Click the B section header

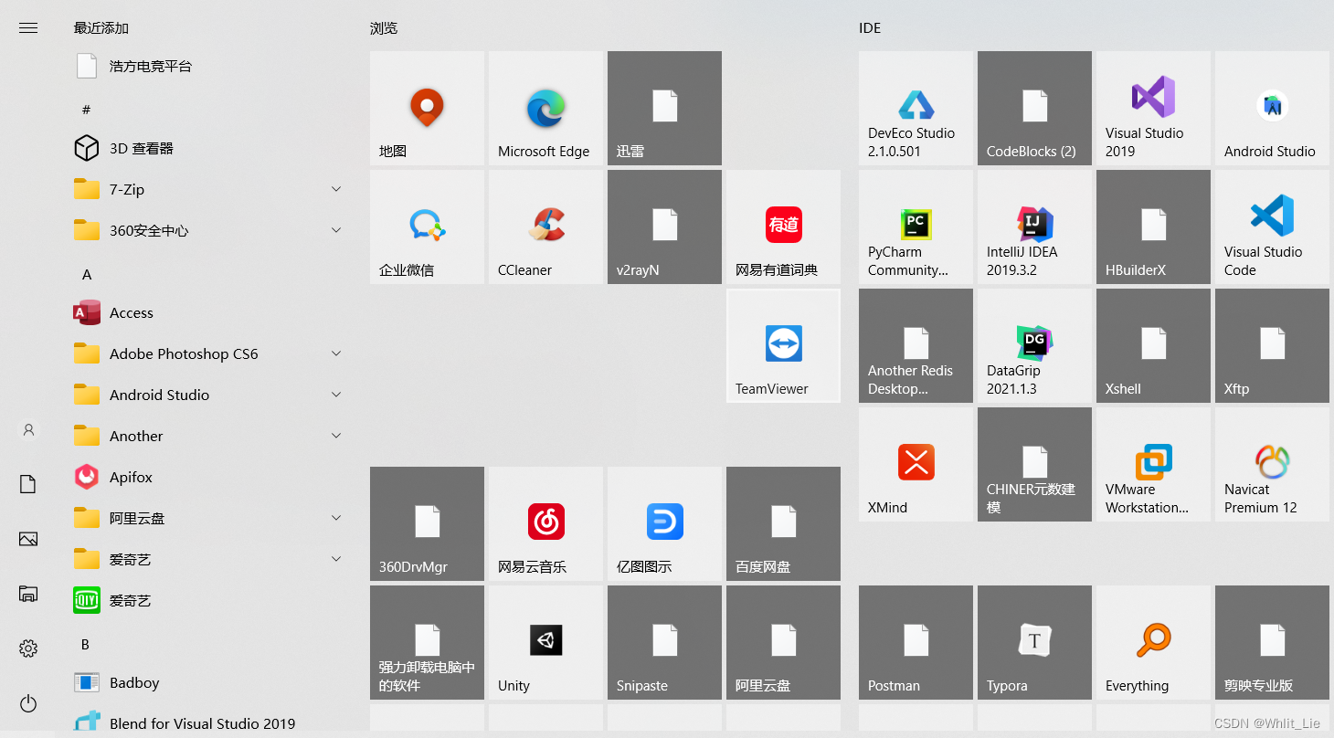(x=86, y=644)
